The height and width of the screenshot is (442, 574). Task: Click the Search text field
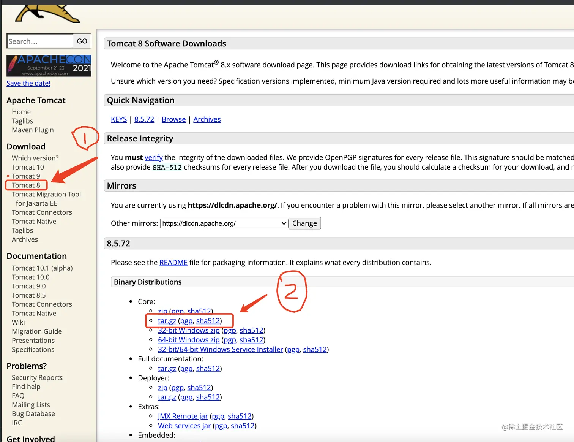tap(40, 41)
